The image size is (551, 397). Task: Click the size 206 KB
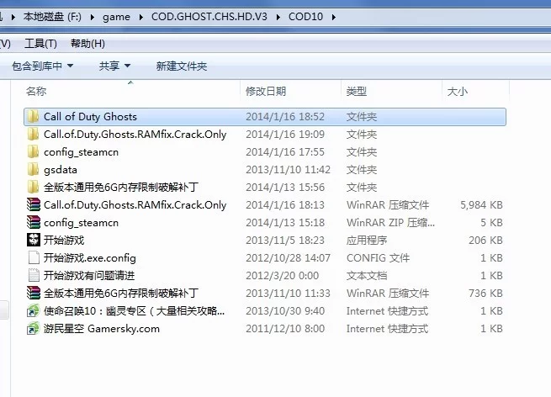tap(485, 241)
